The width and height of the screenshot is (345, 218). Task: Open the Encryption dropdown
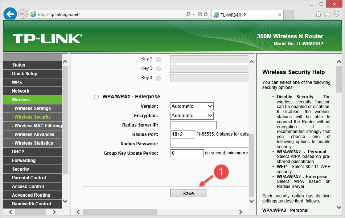pos(192,116)
